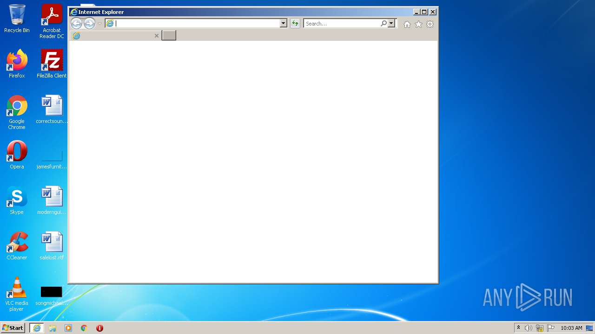
Task: Click the Show desktop button
Action: 590,328
